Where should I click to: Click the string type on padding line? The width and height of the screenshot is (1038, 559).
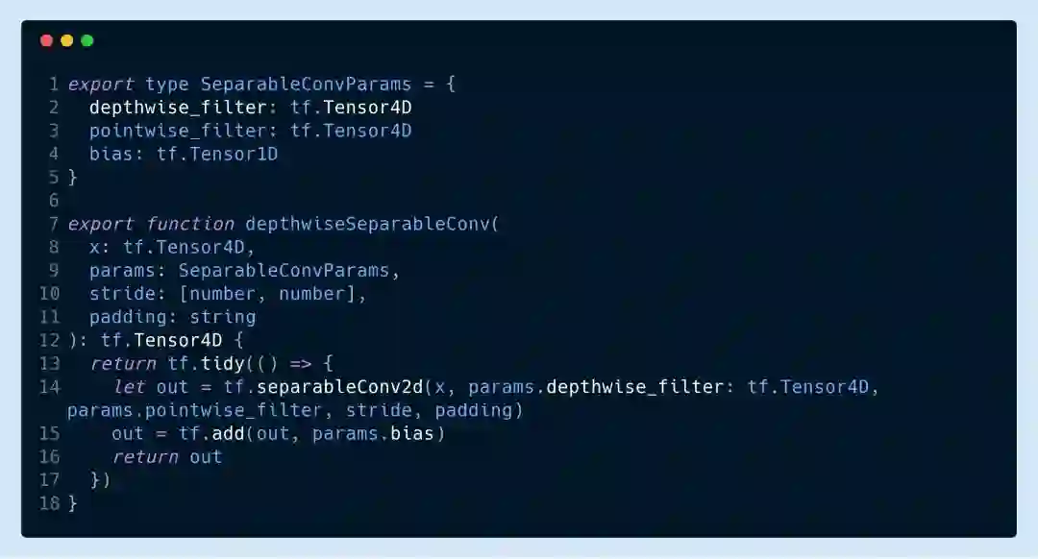pyautogui.click(x=222, y=317)
